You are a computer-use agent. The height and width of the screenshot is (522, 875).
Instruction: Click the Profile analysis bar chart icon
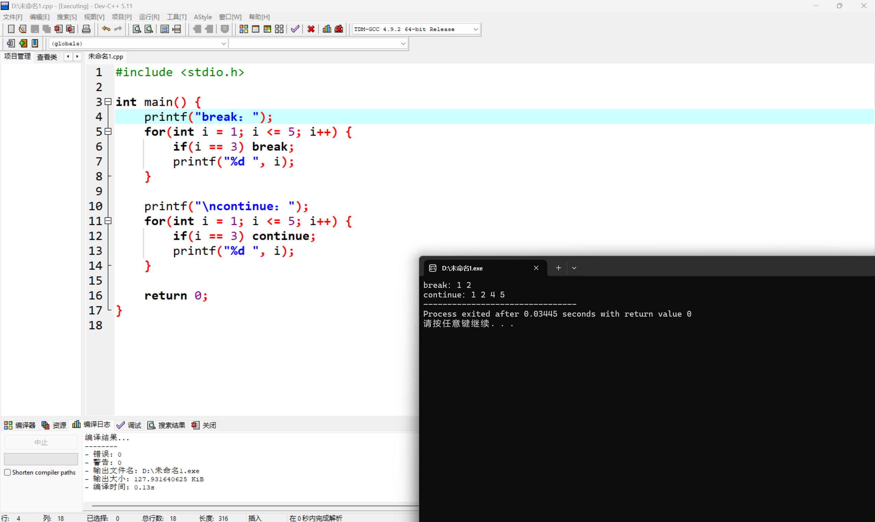tap(327, 29)
